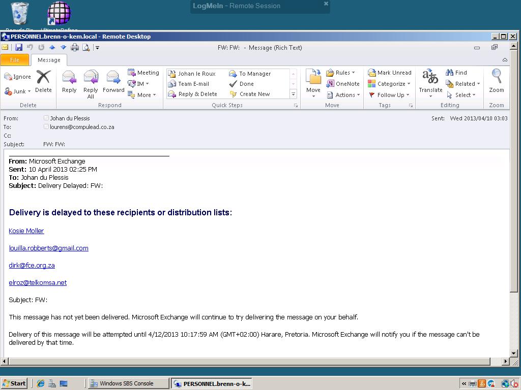Reply with a Meeting request
The height and width of the screenshot is (390, 521).
coord(143,73)
